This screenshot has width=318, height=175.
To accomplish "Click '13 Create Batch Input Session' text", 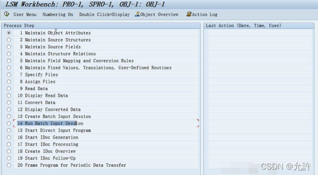I will click(54, 116).
